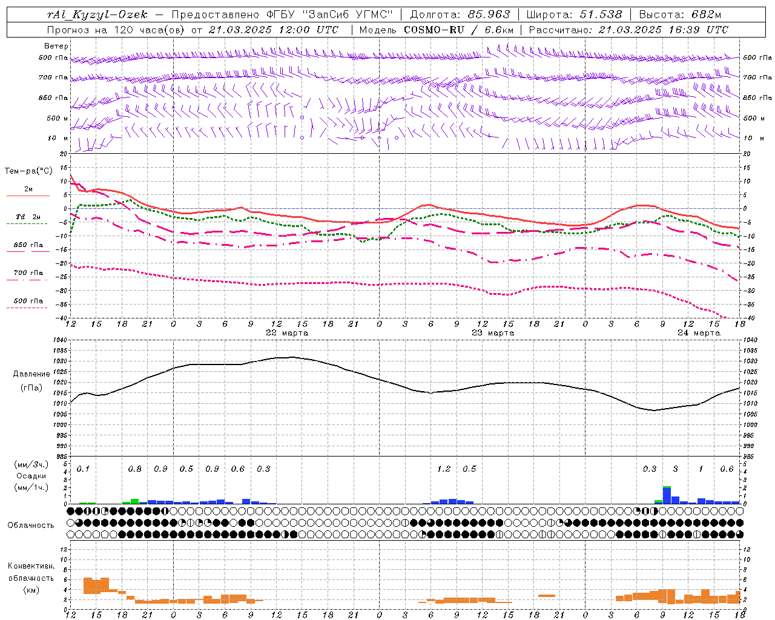Image resolution: width=775 pixels, height=620 pixels.
Task: Click the tallest orange convective cloud bar
Action: pyautogui.click(x=87, y=585)
